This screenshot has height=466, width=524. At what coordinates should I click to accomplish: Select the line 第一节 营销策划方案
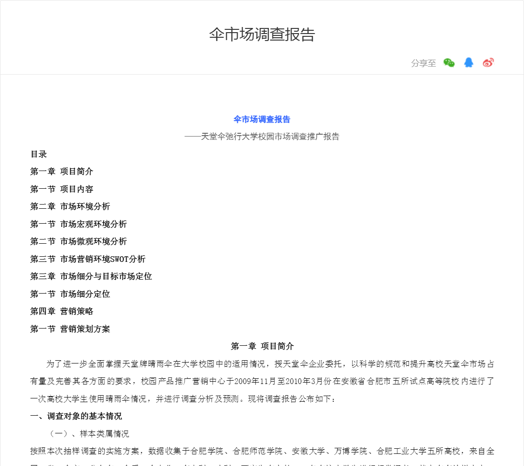tap(70, 329)
